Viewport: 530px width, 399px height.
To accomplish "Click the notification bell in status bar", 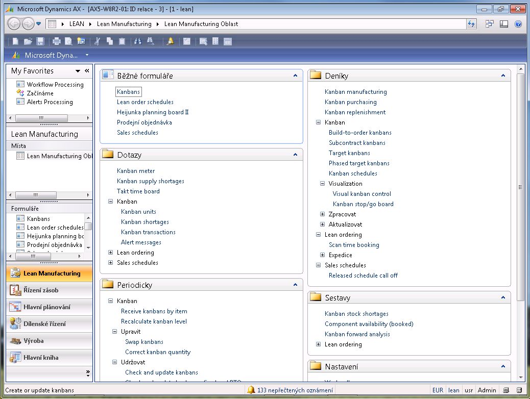I will coord(251,390).
